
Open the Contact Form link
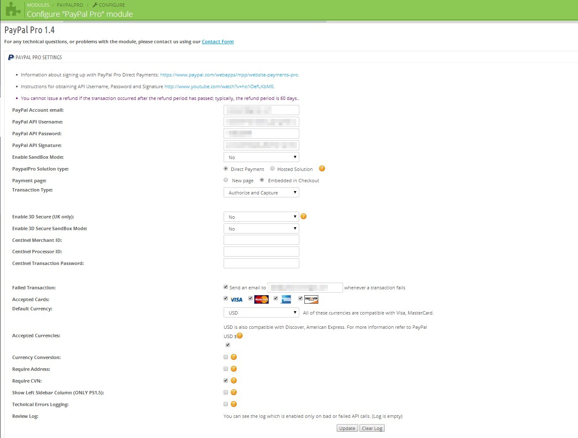(x=218, y=42)
